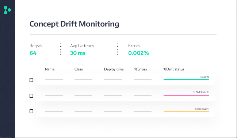The height and width of the screenshot is (138, 237).
Task: Click the Avg Lattency metric label
Action: 82,46
